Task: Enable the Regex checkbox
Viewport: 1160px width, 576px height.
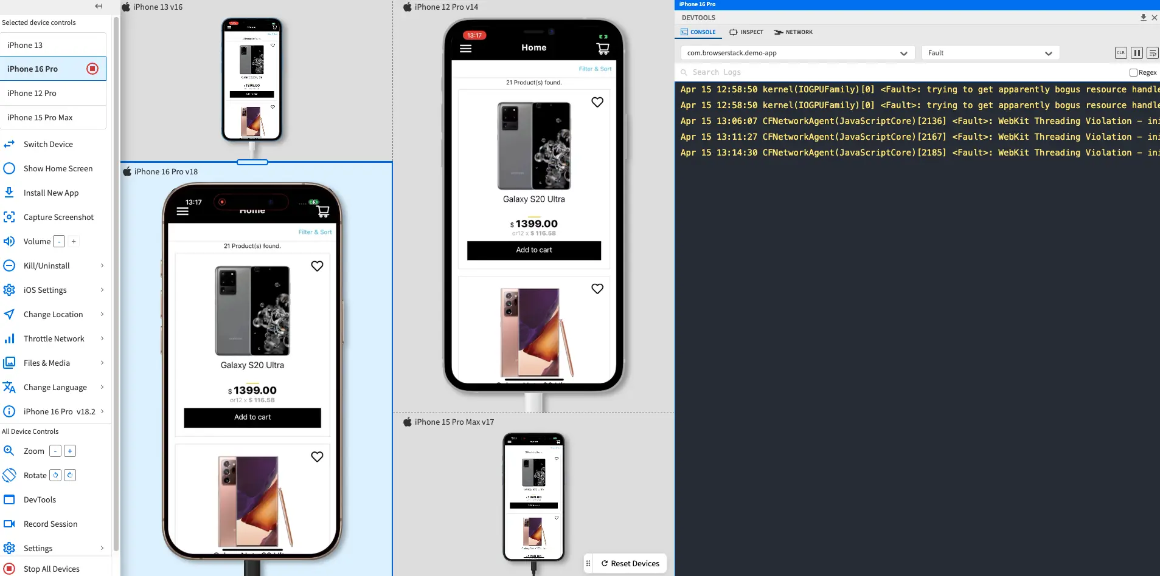Action: tap(1133, 72)
